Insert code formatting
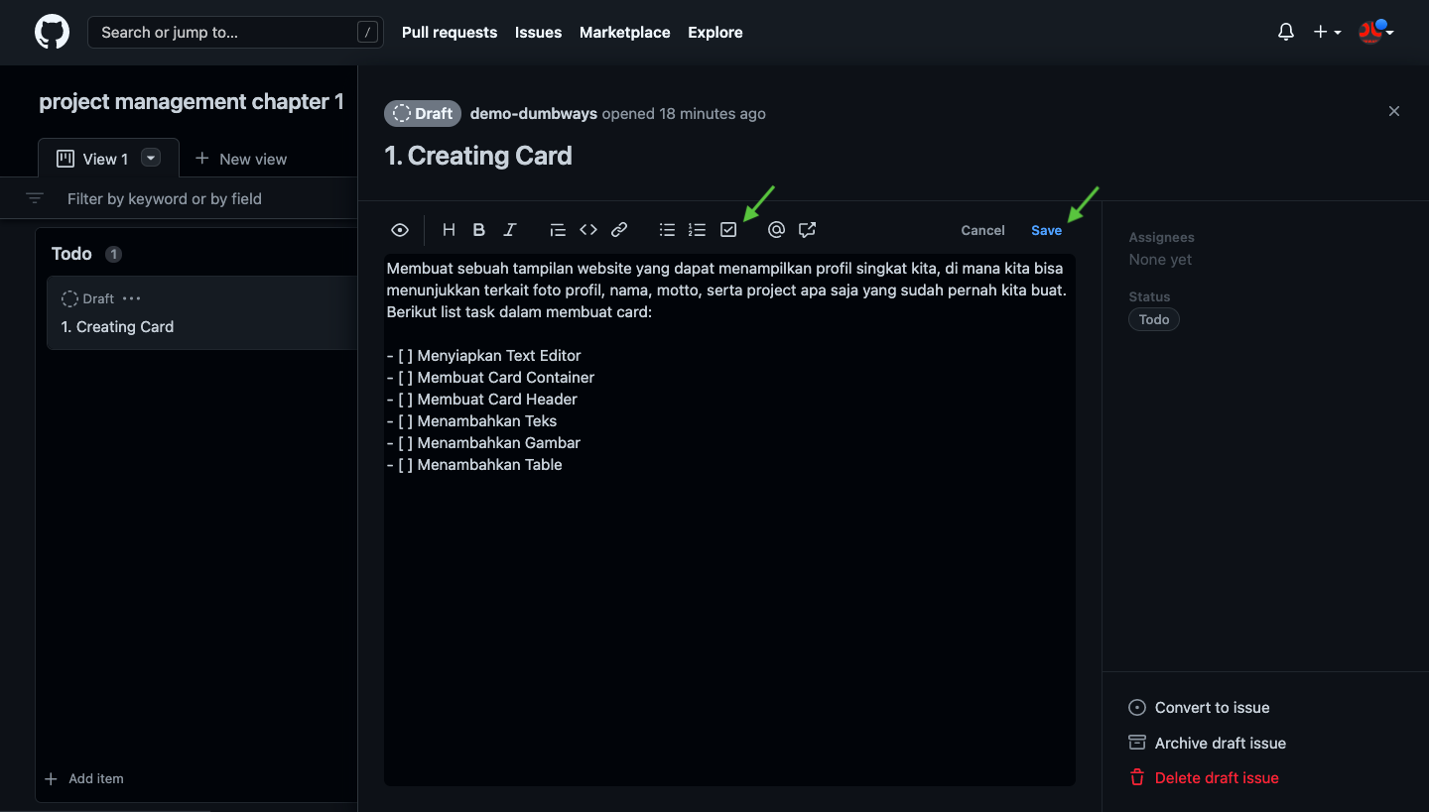 tap(588, 230)
